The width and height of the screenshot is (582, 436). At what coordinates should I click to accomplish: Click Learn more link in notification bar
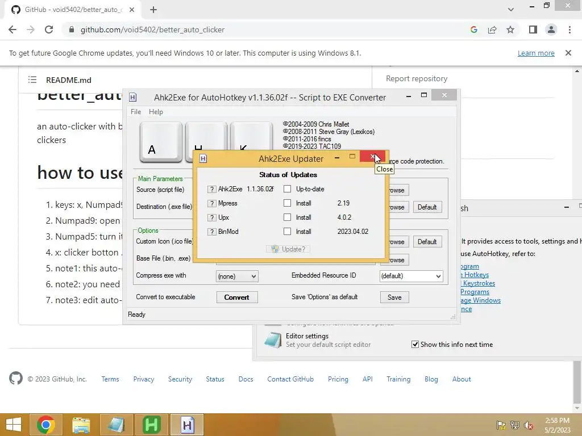536,53
